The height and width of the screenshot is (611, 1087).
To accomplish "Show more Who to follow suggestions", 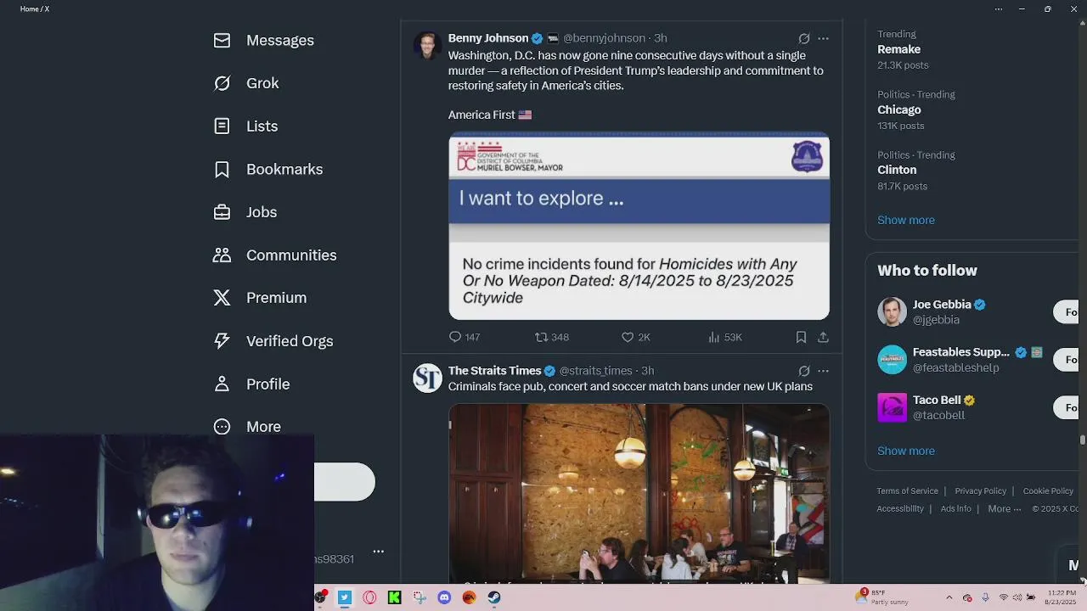I will [x=906, y=451].
